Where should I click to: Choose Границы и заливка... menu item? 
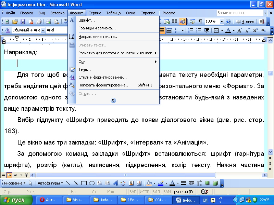[x=114, y=28]
